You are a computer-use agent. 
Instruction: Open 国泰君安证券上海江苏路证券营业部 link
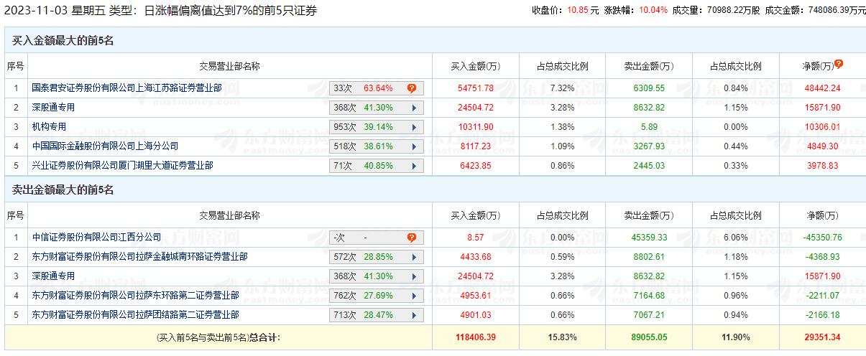tap(126, 88)
